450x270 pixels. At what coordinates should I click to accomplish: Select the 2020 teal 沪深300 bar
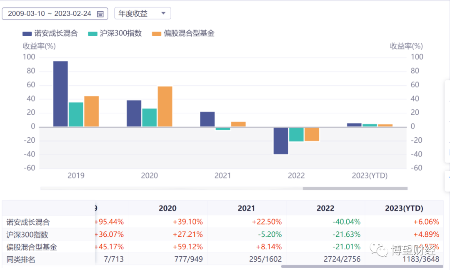150,117
